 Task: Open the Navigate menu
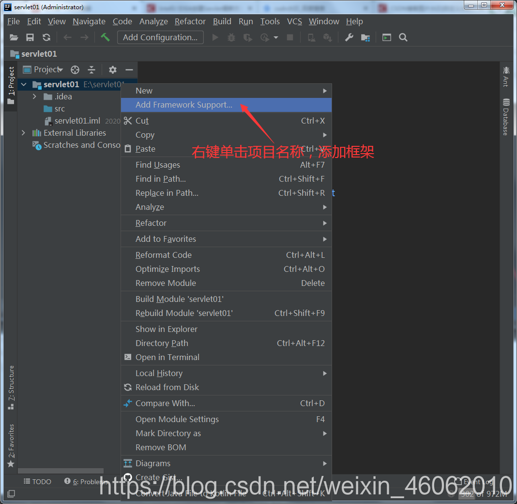pyautogui.click(x=89, y=21)
